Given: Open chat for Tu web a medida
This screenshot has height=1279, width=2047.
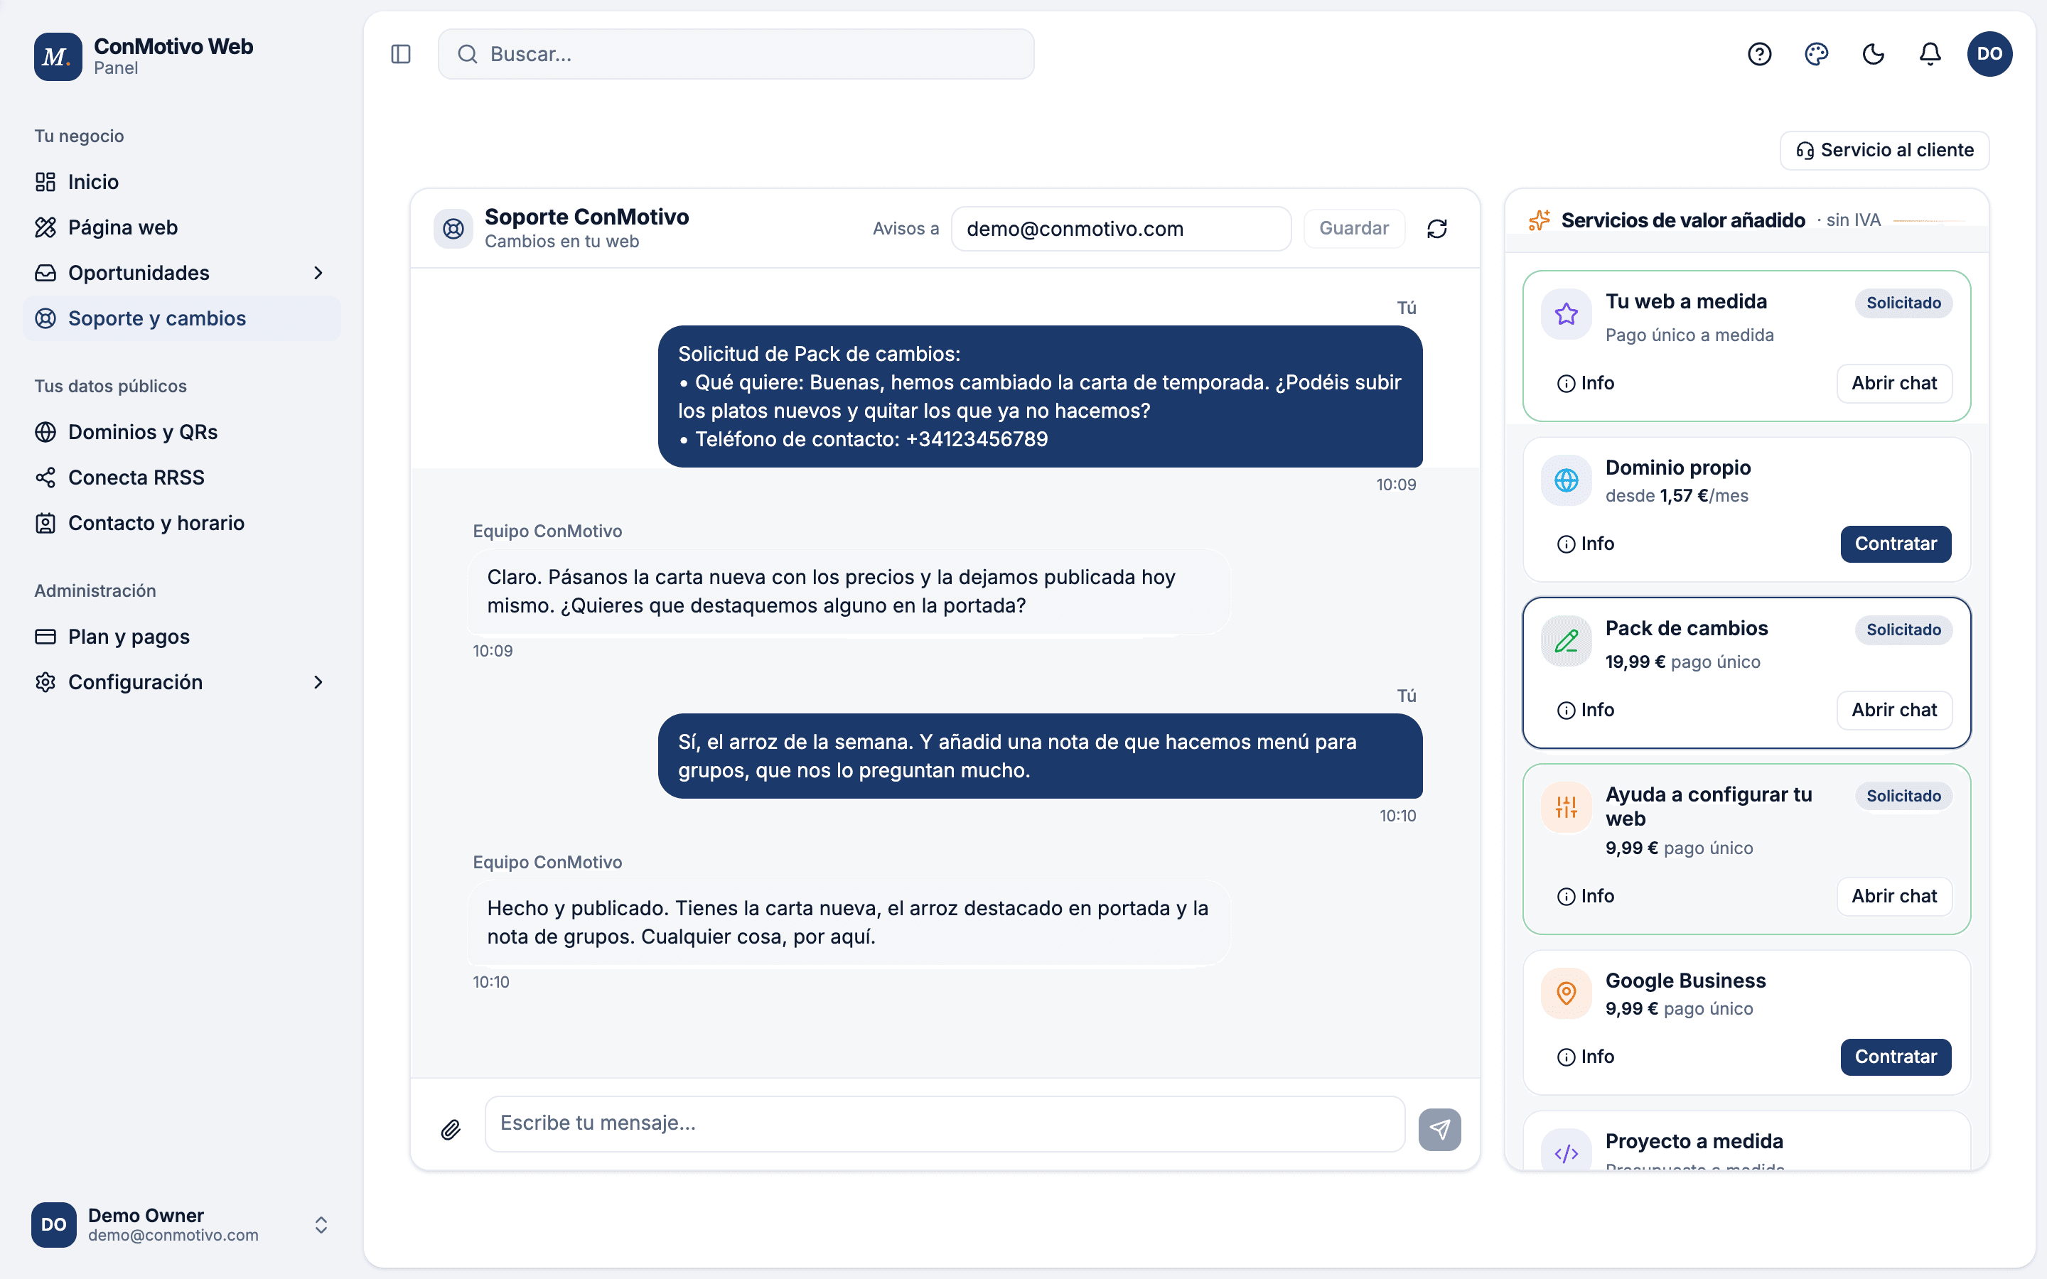Looking at the screenshot, I should click(x=1894, y=383).
